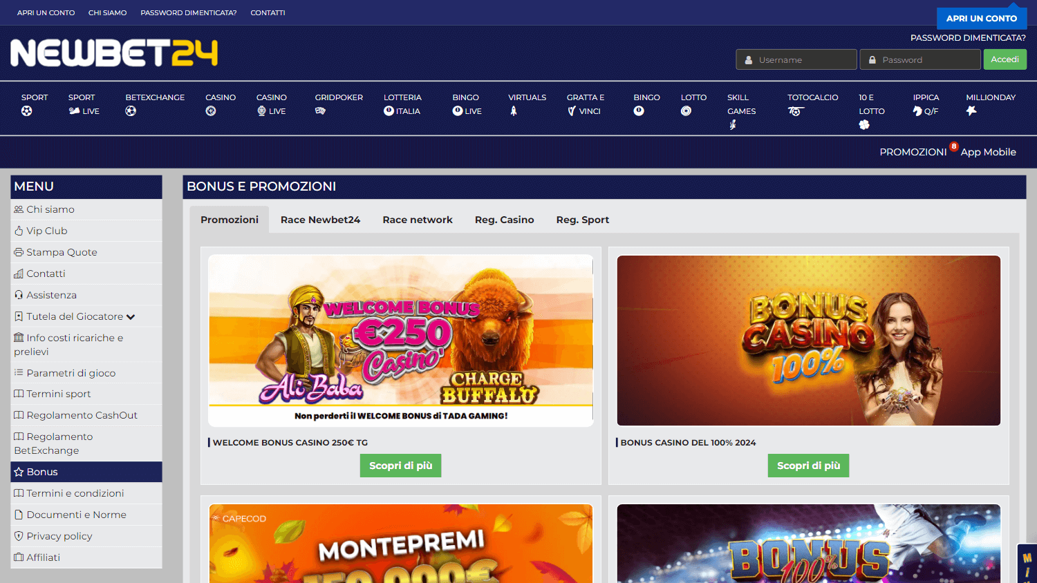The width and height of the screenshot is (1037, 583).
Task: Focus the Username input field
Action: pos(796,59)
